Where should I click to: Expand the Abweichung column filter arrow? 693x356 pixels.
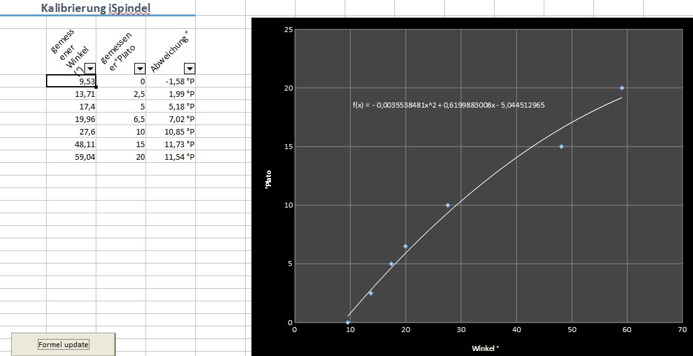coord(189,69)
